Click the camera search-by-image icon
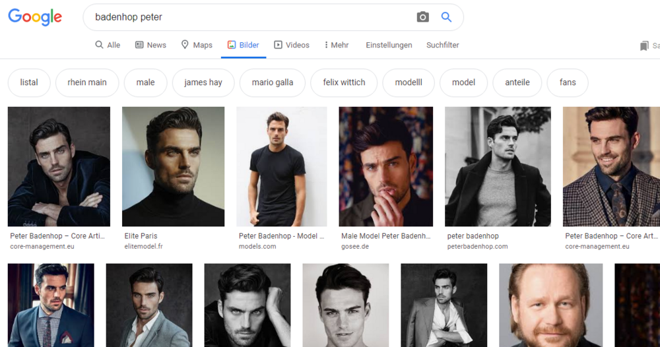Image resolution: width=660 pixels, height=347 pixels. (422, 17)
